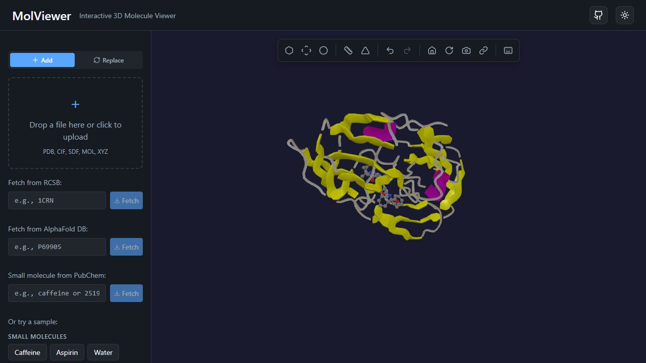Reset view with the home icon
This screenshot has width=646, height=363.
[x=432, y=50]
